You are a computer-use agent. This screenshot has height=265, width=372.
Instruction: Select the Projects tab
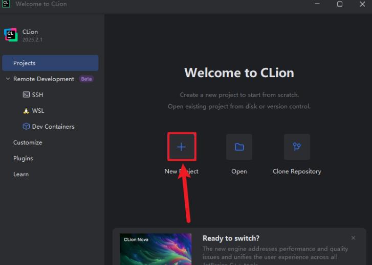point(50,63)
